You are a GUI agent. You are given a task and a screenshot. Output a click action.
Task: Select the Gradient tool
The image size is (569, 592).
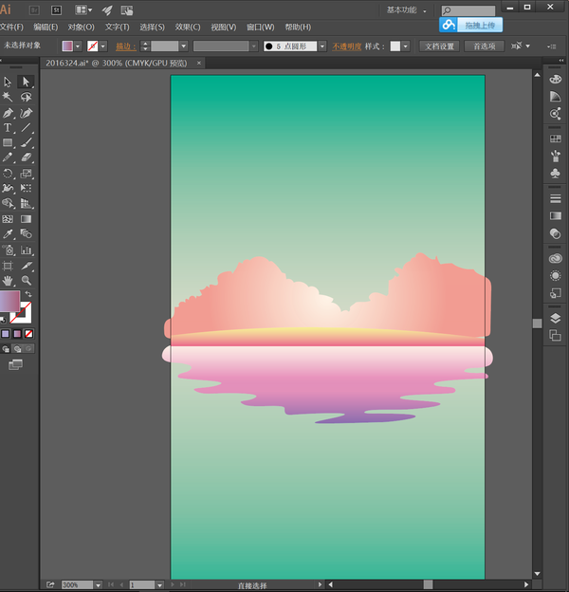click(26, 219)
